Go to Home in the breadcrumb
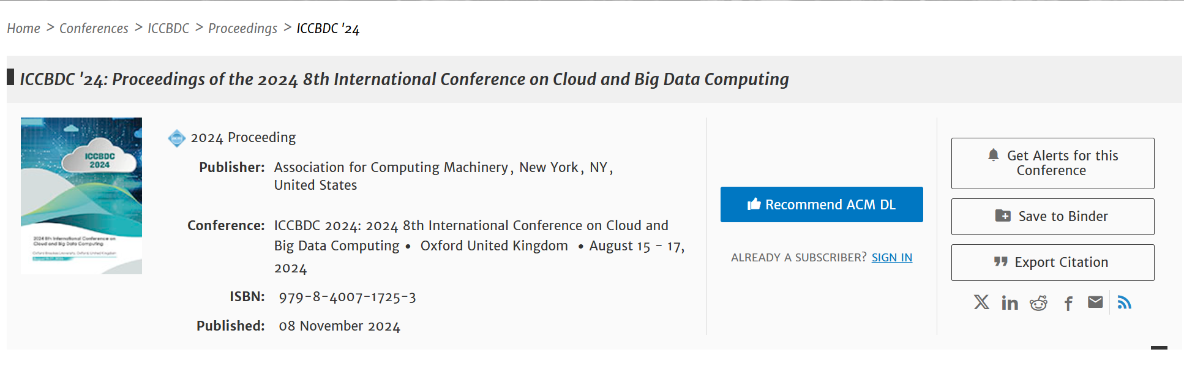The image size is (1184, 382). pyautogui.click(x=24, y=29)
